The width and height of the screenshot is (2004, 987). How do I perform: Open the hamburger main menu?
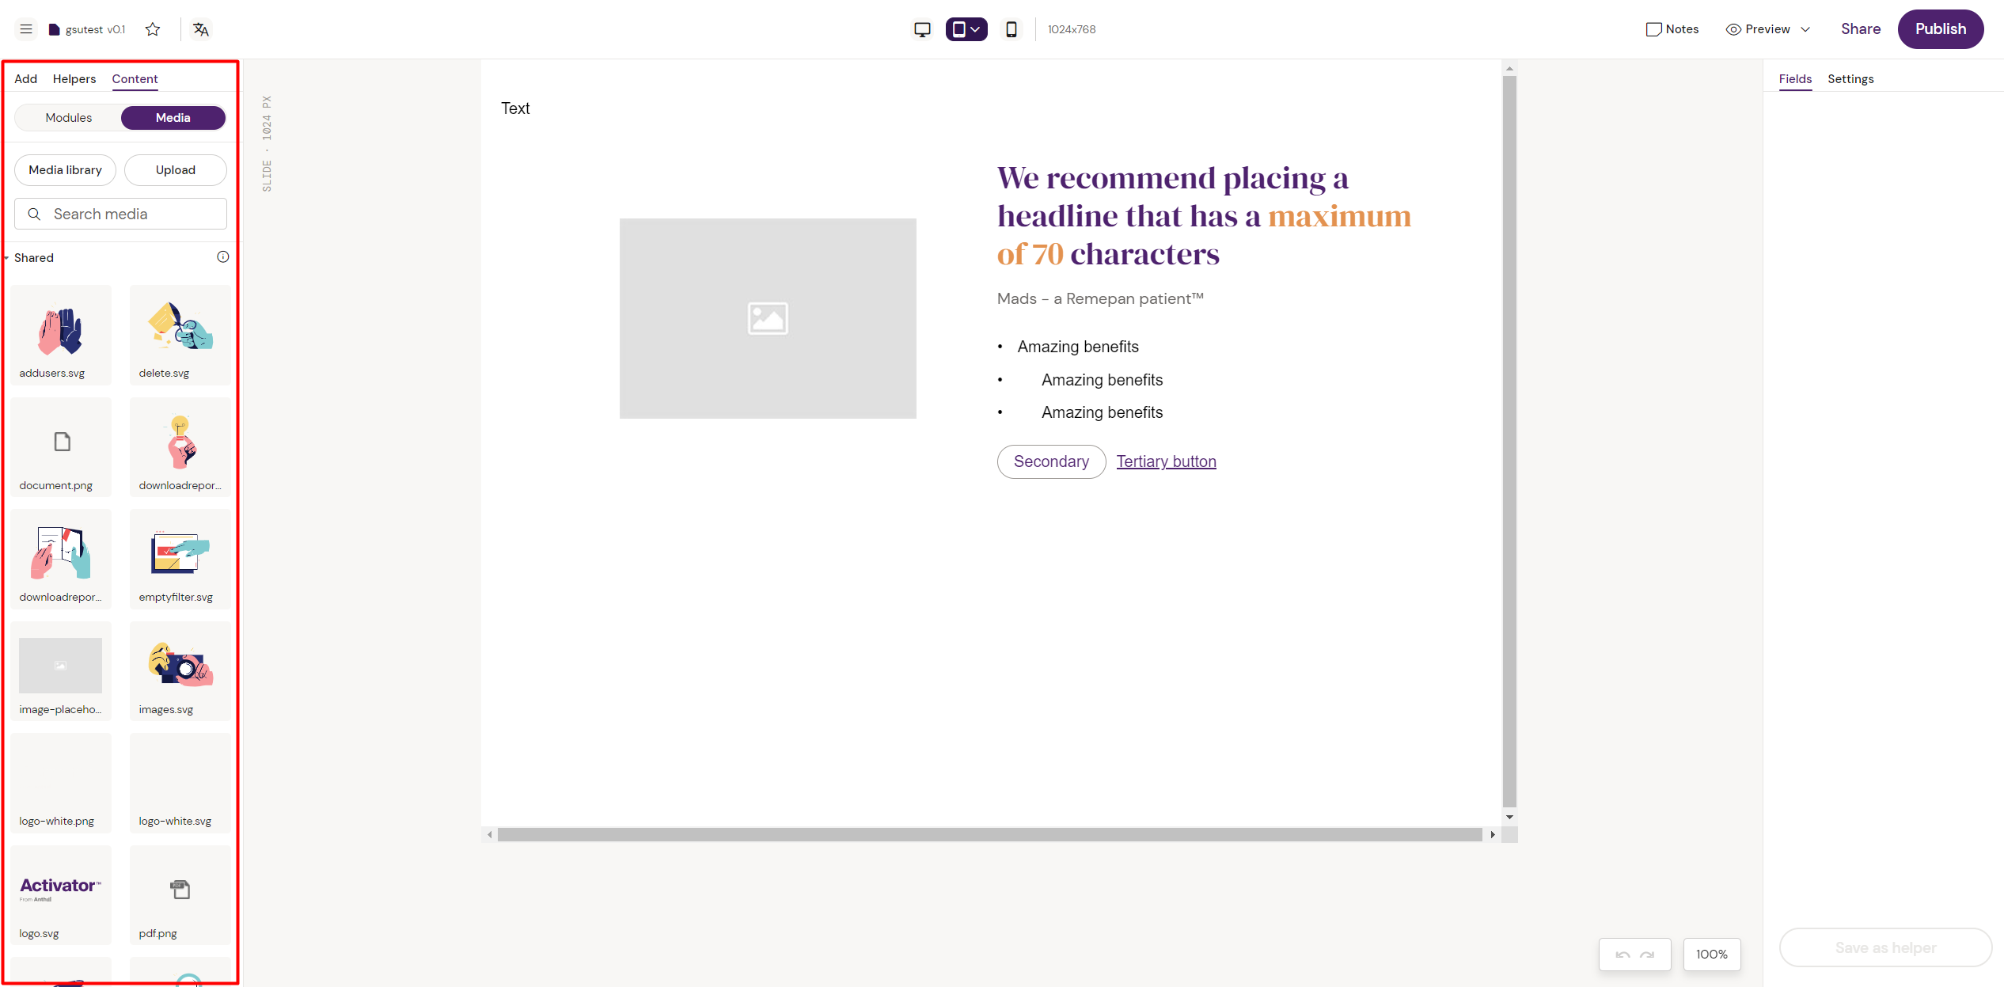click(x=26, y=29)
